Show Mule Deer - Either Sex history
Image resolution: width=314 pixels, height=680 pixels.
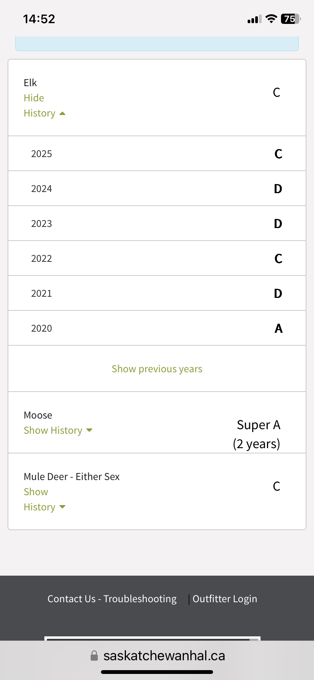36,492
